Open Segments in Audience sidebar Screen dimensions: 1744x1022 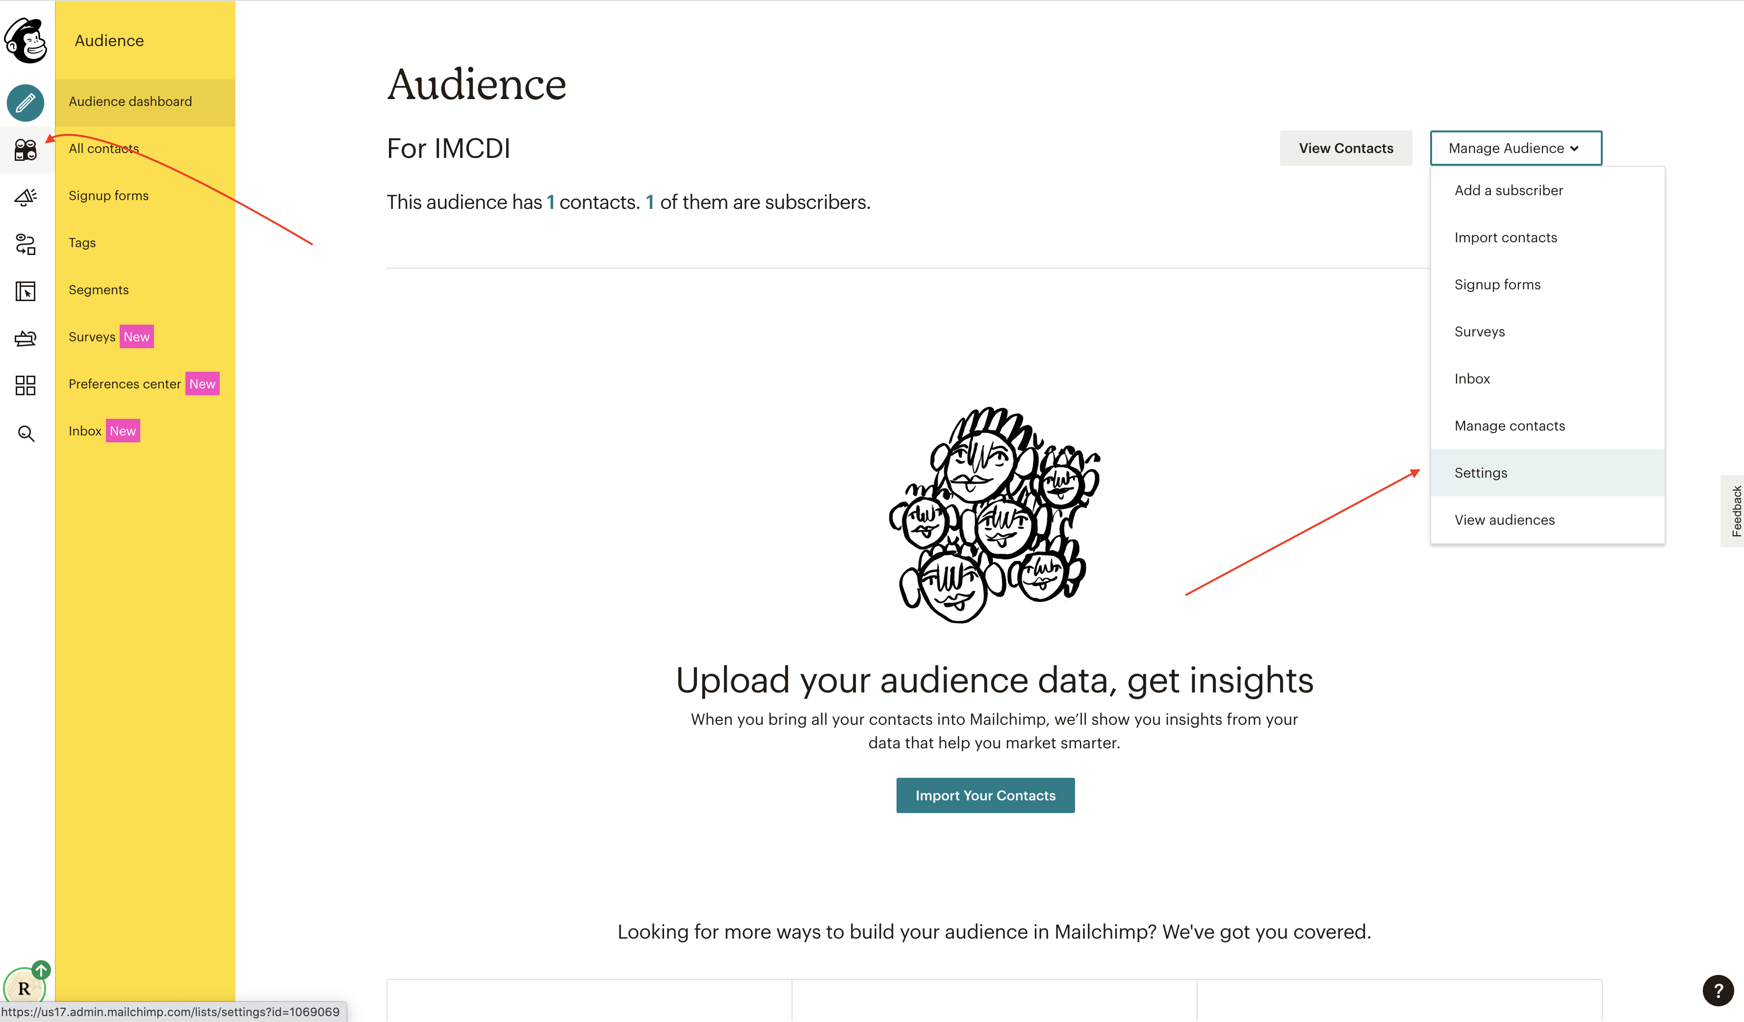[98, 290]
